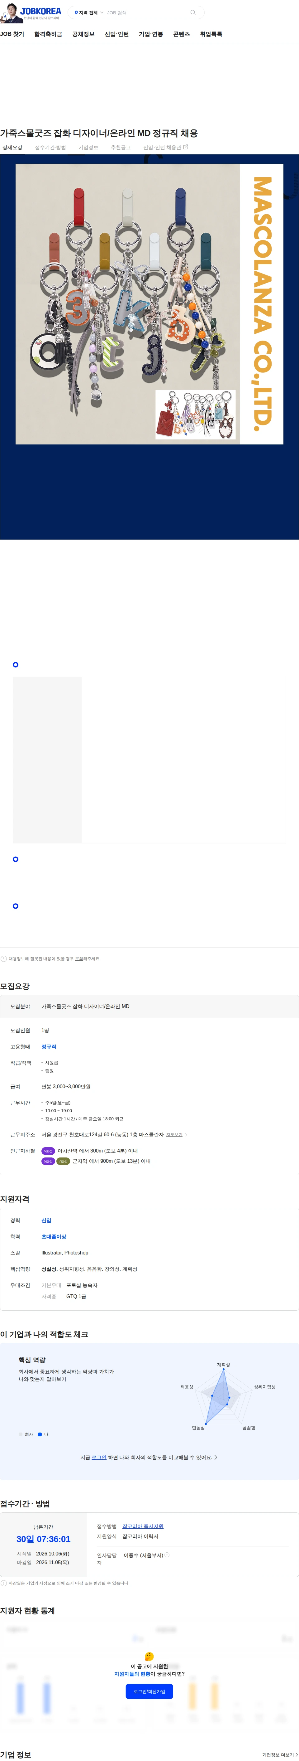Click the 포토샵 능숙자 text
299x1761 pixels.
point(82,1285)
